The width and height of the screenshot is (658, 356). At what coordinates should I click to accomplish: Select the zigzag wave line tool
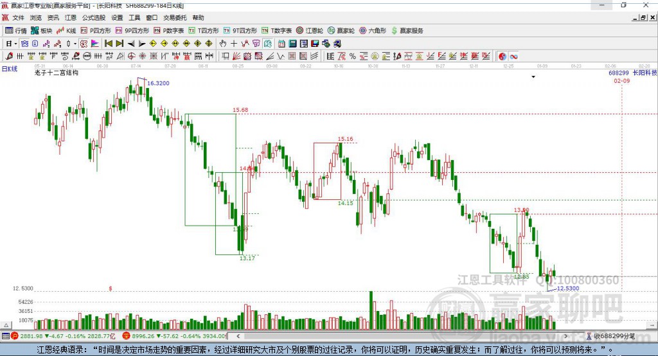(281, 57)
